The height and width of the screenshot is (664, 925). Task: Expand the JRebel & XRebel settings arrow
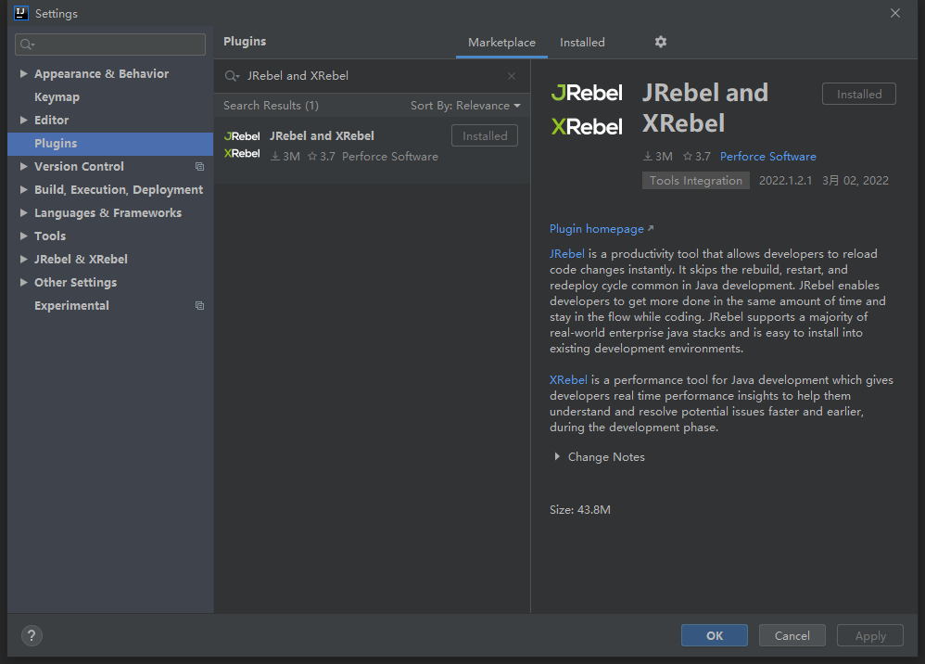(23, 259)
